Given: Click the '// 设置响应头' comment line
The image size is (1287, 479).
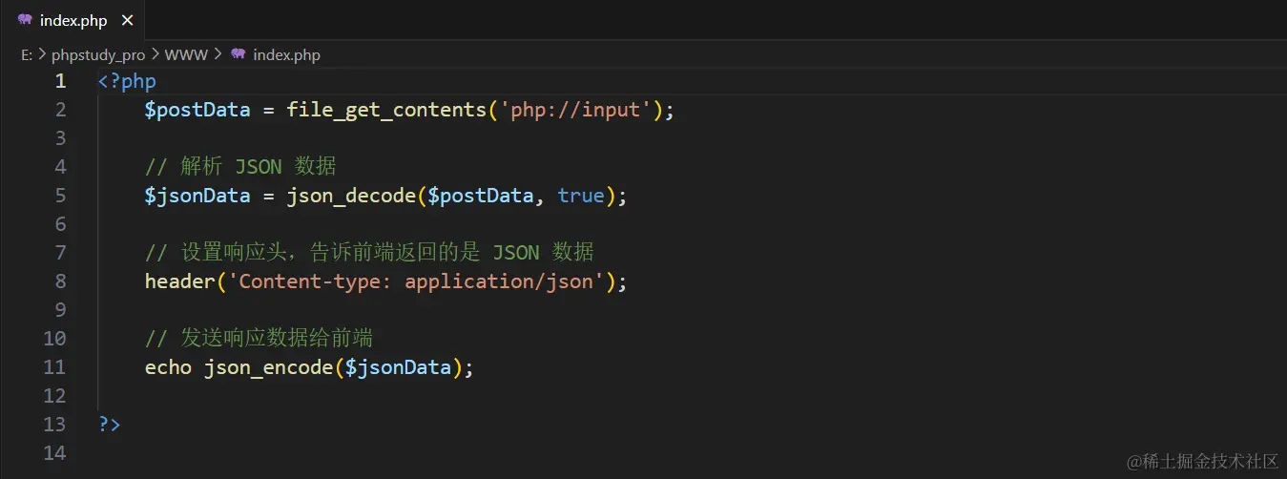Looking at the screenshot, I should (x=369, y=253).
